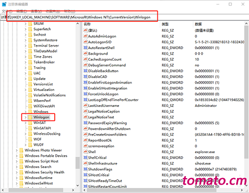249x193 pixels.
Task: Open the 编辑 (Edit) menu
Action: 21,11
